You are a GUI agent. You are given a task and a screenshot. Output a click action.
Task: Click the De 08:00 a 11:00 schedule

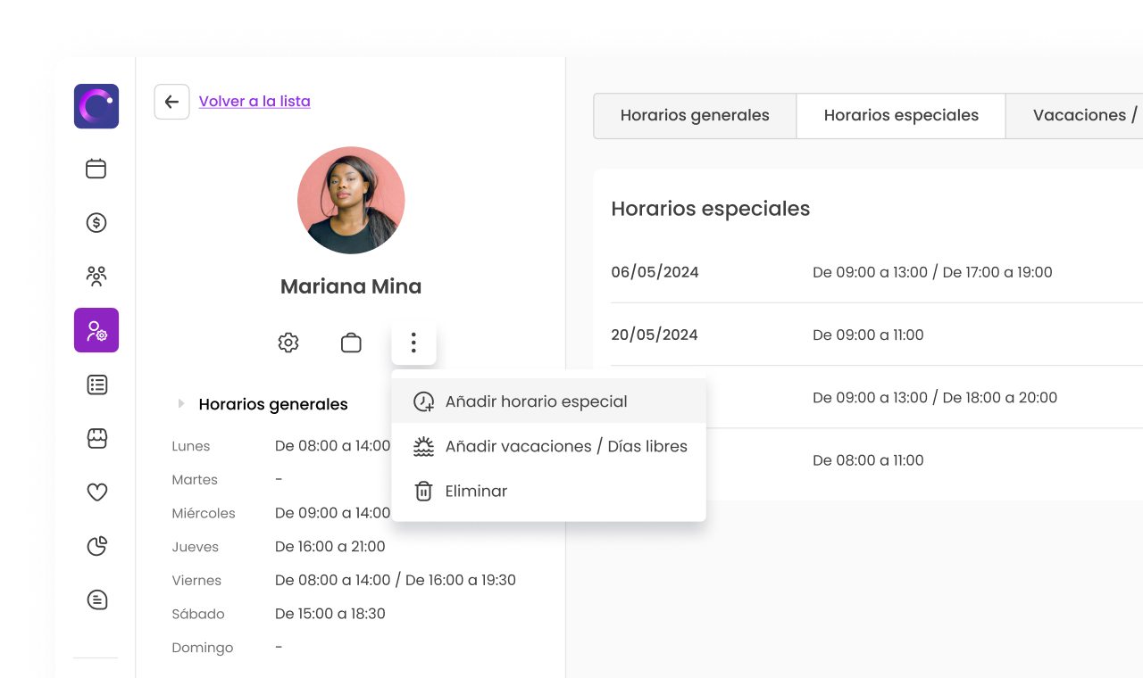click(x=868, y=460)
